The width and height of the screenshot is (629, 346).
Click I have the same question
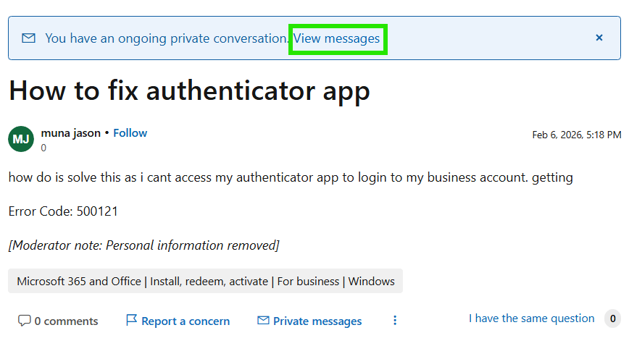pos(531,318)
